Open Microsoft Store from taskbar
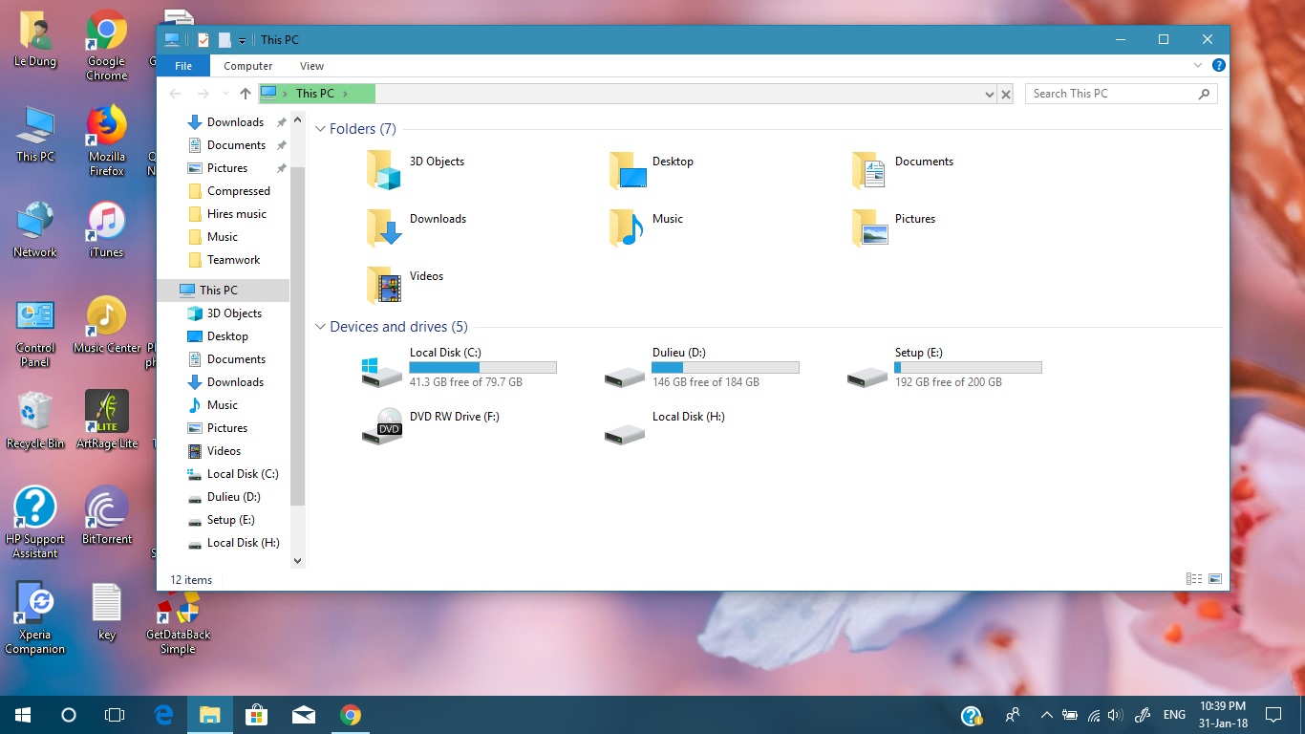This screenshot has width=1305, height=734. tap(256, 714)
